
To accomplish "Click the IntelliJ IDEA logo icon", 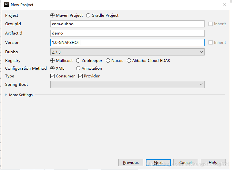I will coord(6,5).
